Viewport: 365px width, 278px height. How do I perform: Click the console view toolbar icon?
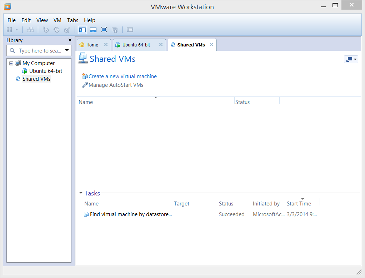pyautogui.click(x=130, y=30)
